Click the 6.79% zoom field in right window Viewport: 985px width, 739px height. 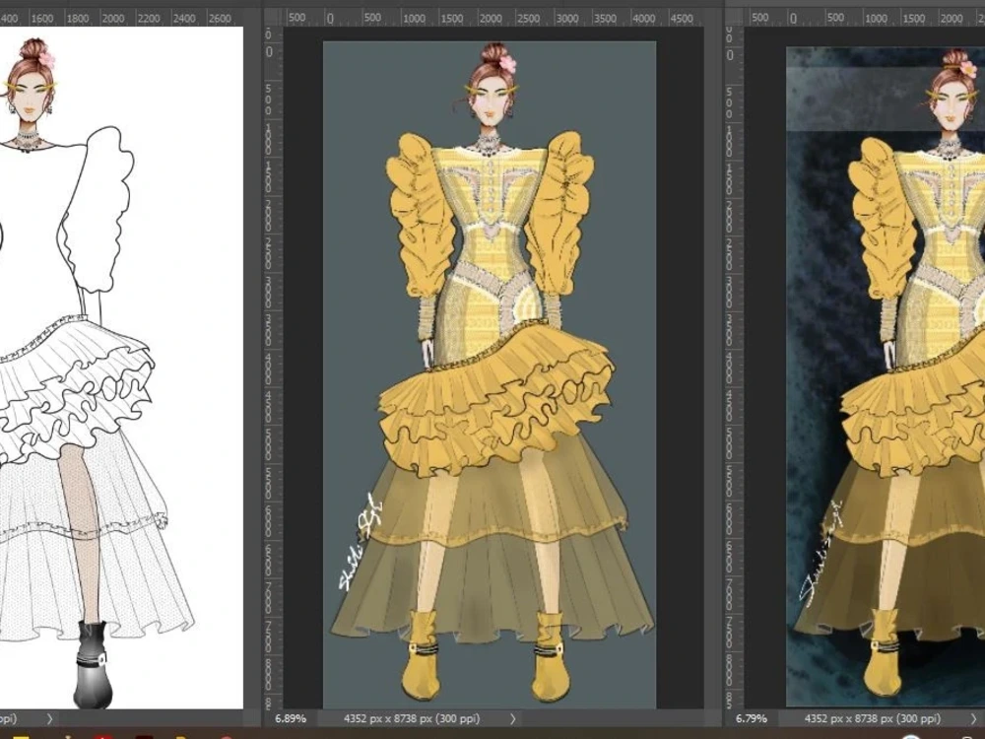(752, 718)
